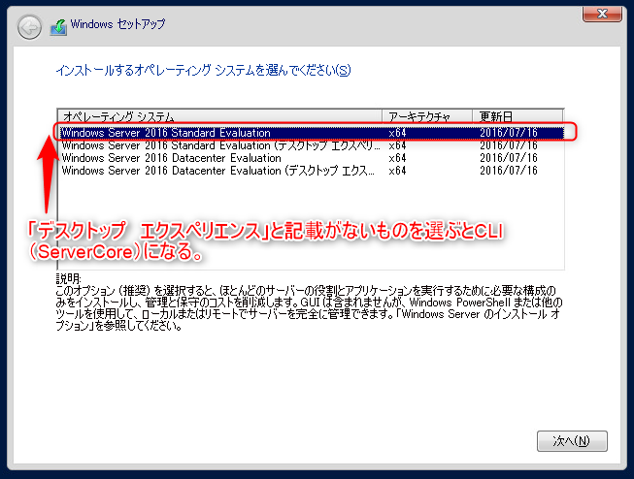This screenshot has width=634, height=479.
Task: Go back with the round arrow button
Action: click(x=29, y=27)
